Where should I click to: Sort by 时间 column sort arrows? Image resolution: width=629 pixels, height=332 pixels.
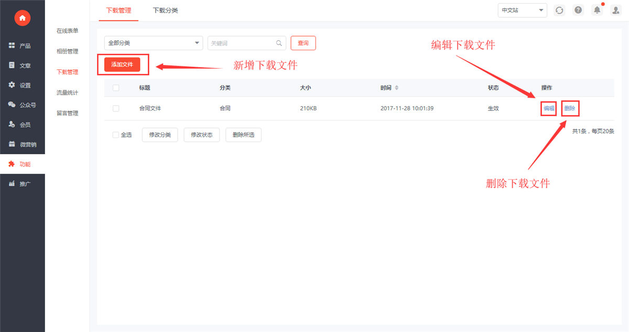(x=397, y=88)
